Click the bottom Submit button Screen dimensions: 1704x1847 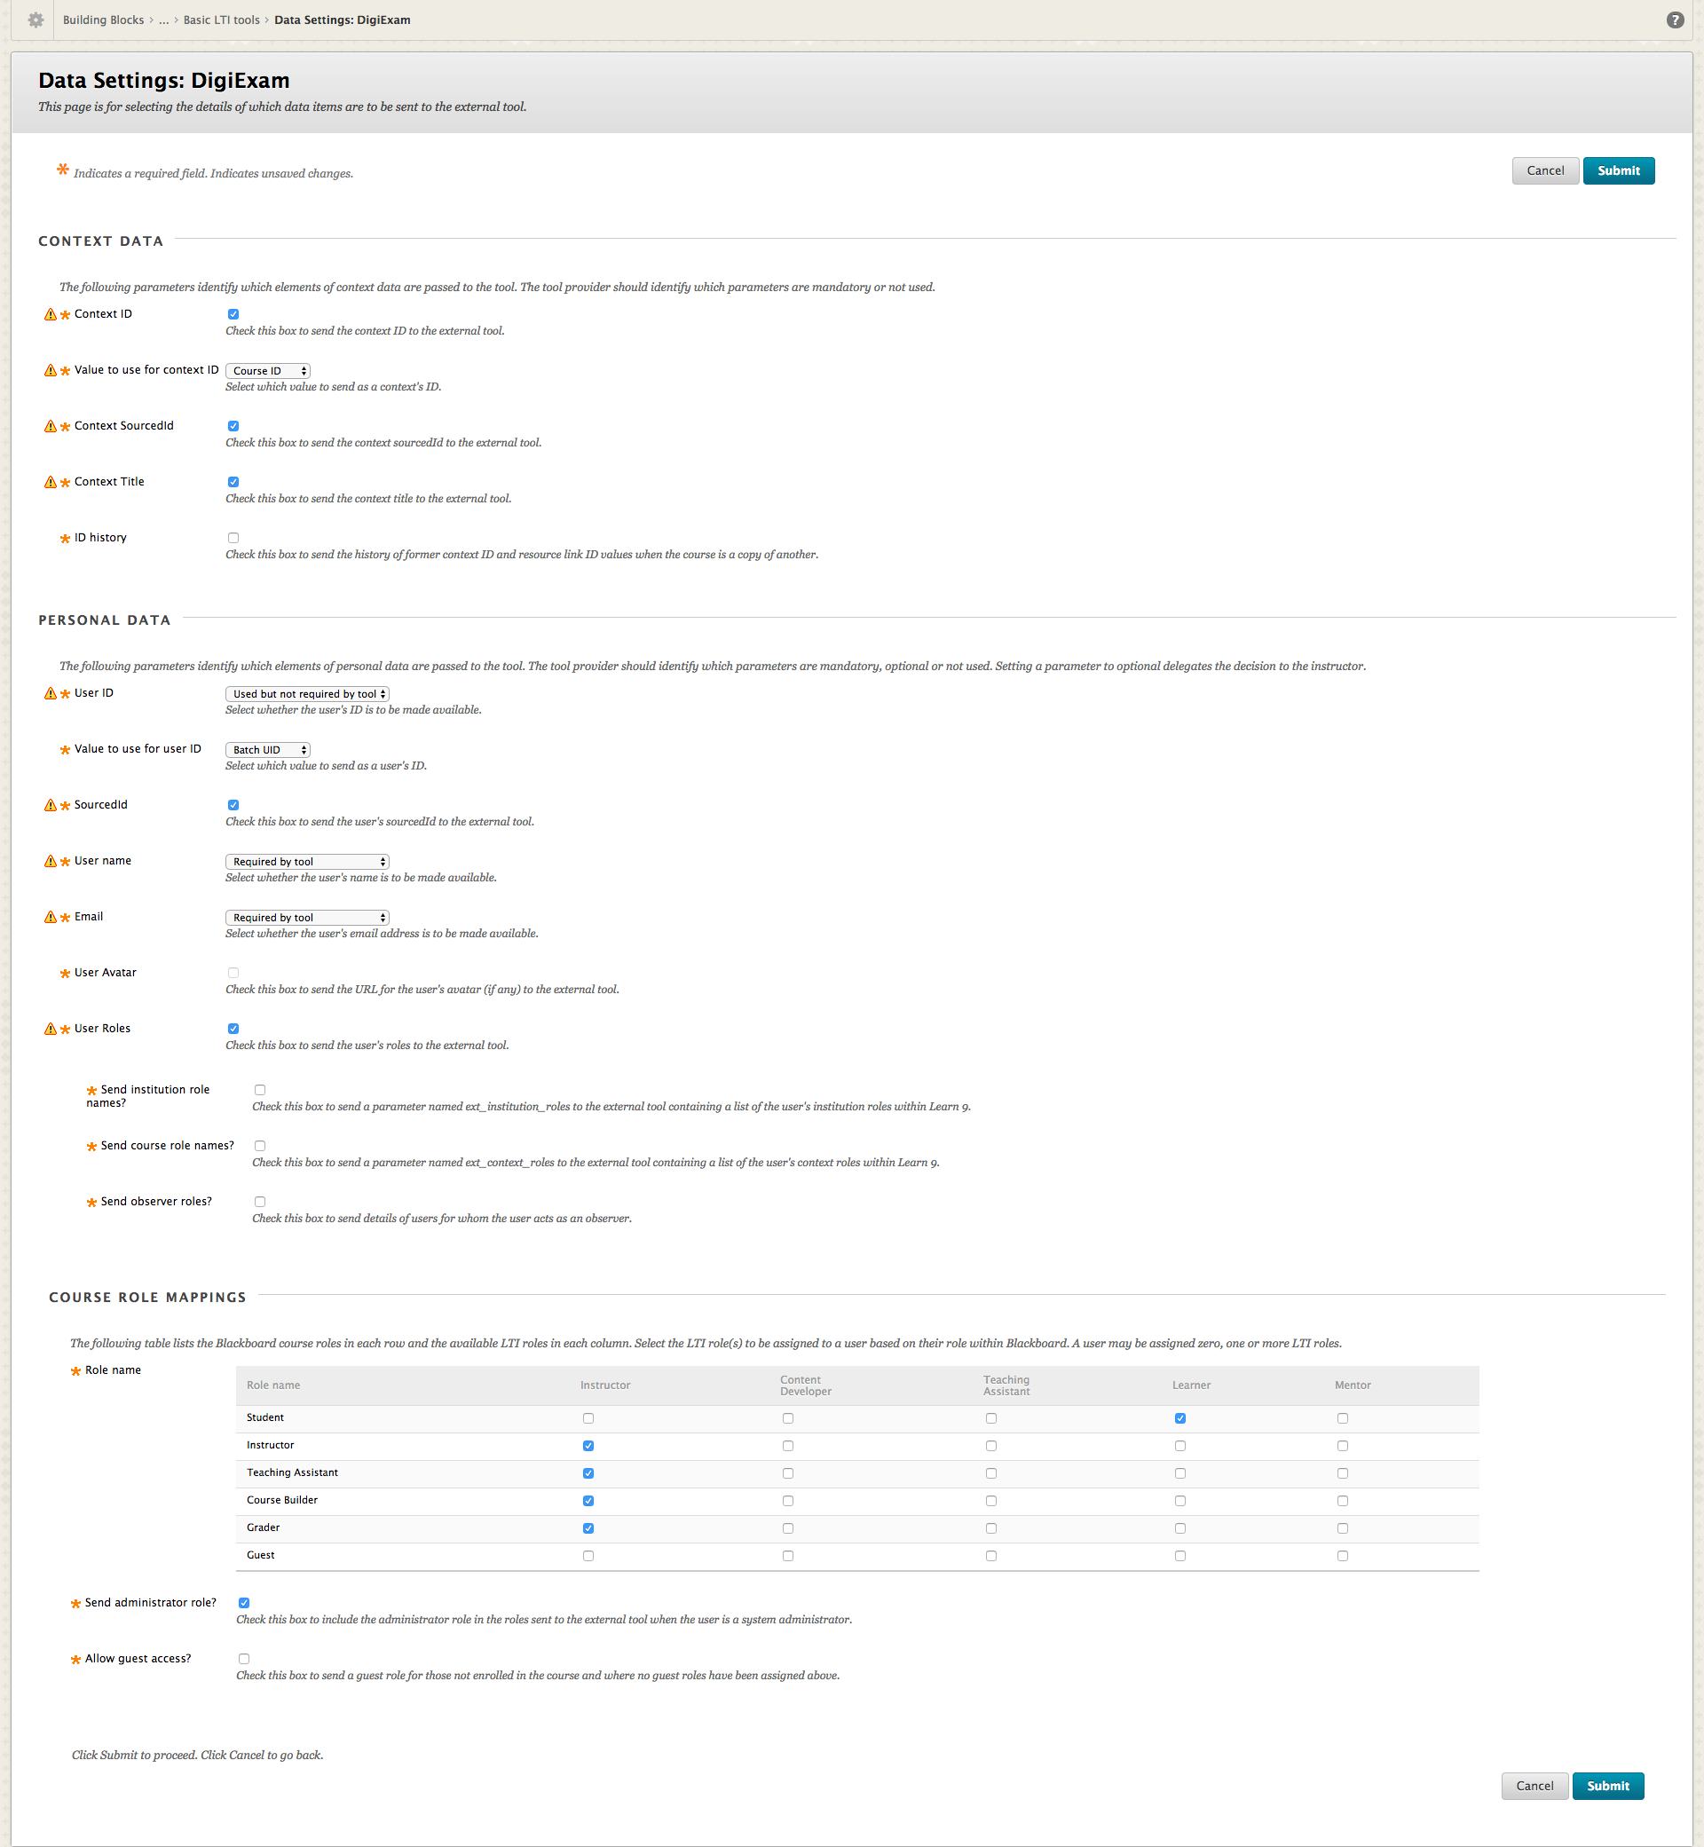tap(1608, 1786)
